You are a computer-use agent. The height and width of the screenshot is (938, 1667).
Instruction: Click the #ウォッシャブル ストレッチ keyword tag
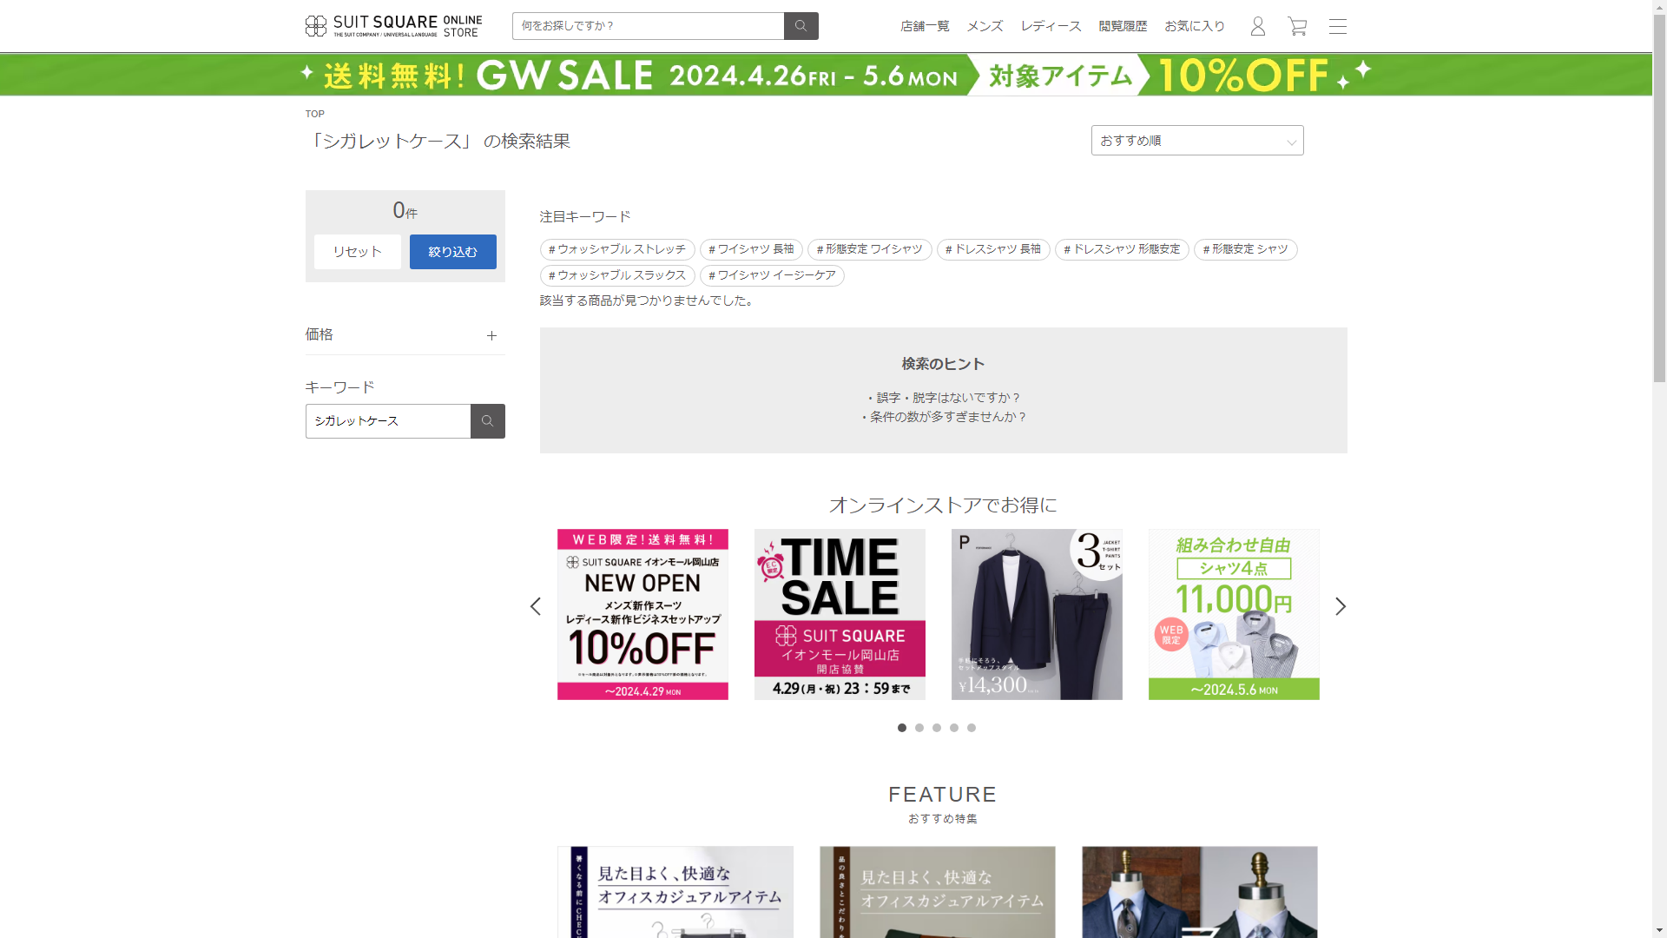[x=616, y=249]
